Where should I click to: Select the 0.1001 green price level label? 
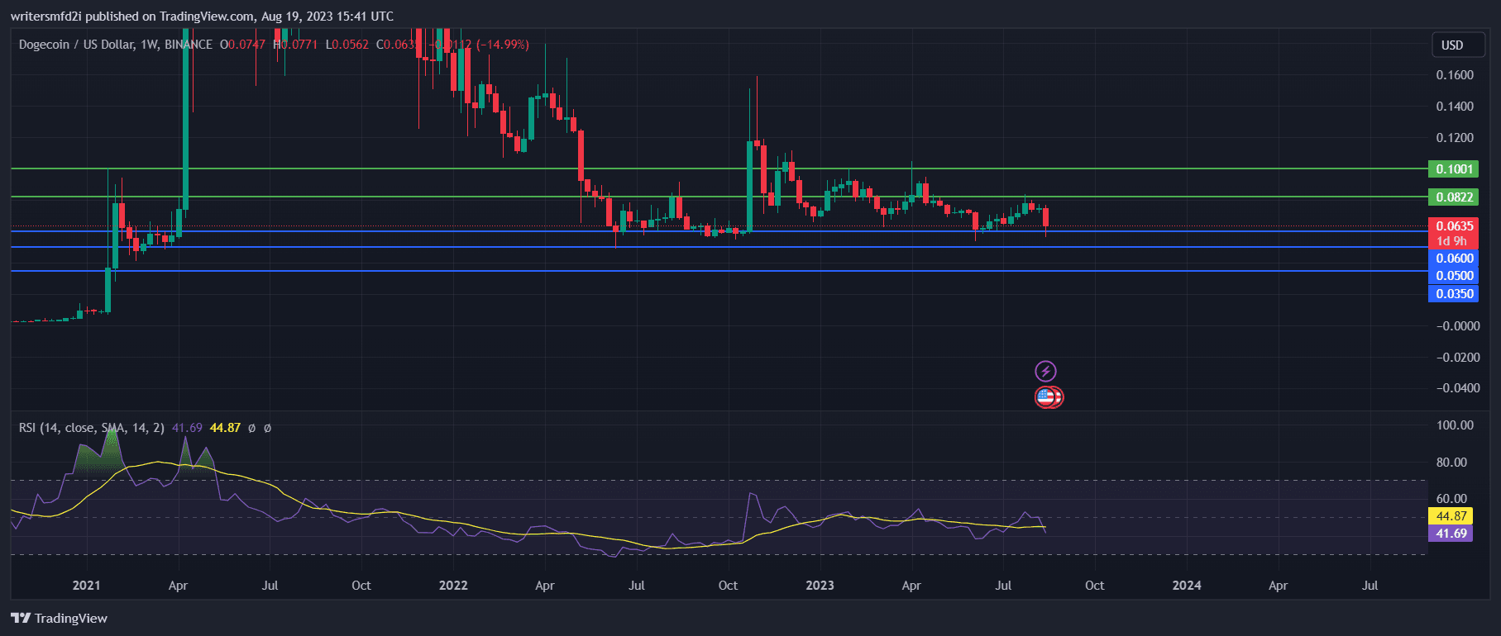click(x=1453, y=169)
